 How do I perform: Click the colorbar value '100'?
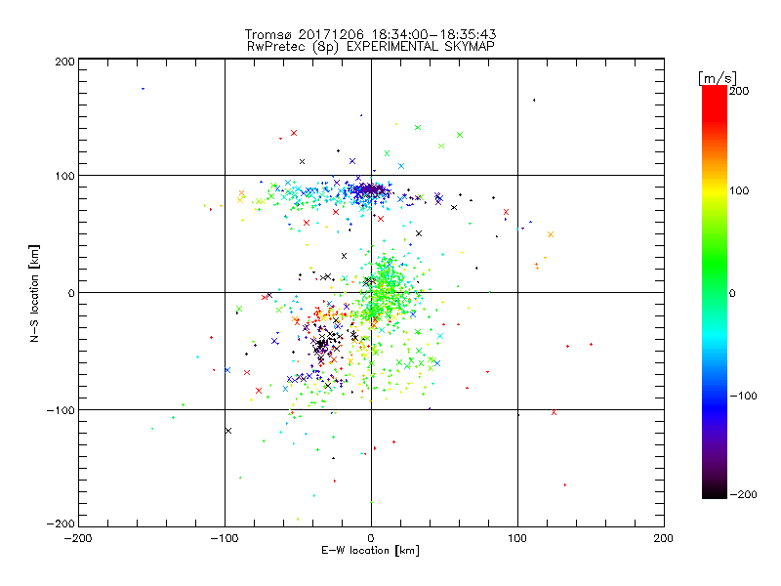click(739, 190)
